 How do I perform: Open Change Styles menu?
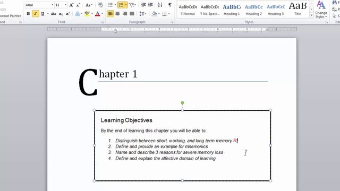pos(321,10)
